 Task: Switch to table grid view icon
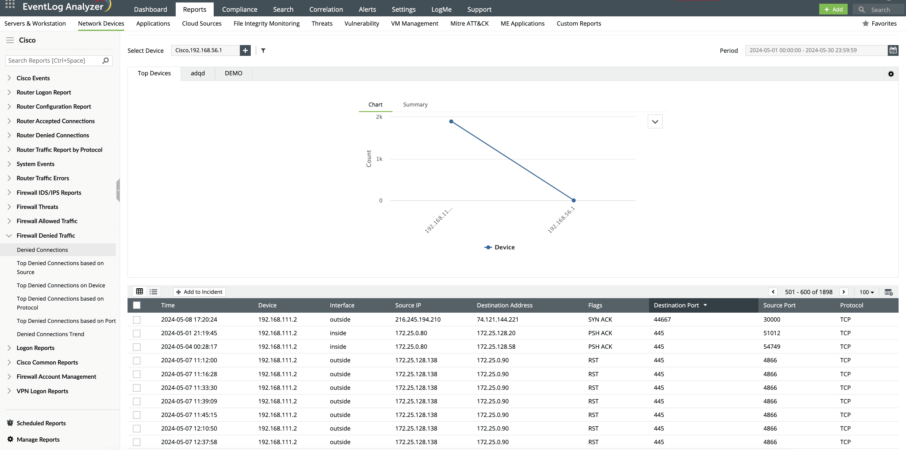140,292
